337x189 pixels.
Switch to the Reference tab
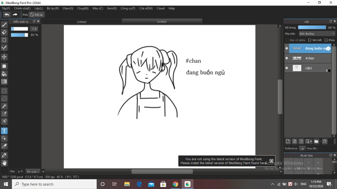[291, 148]
